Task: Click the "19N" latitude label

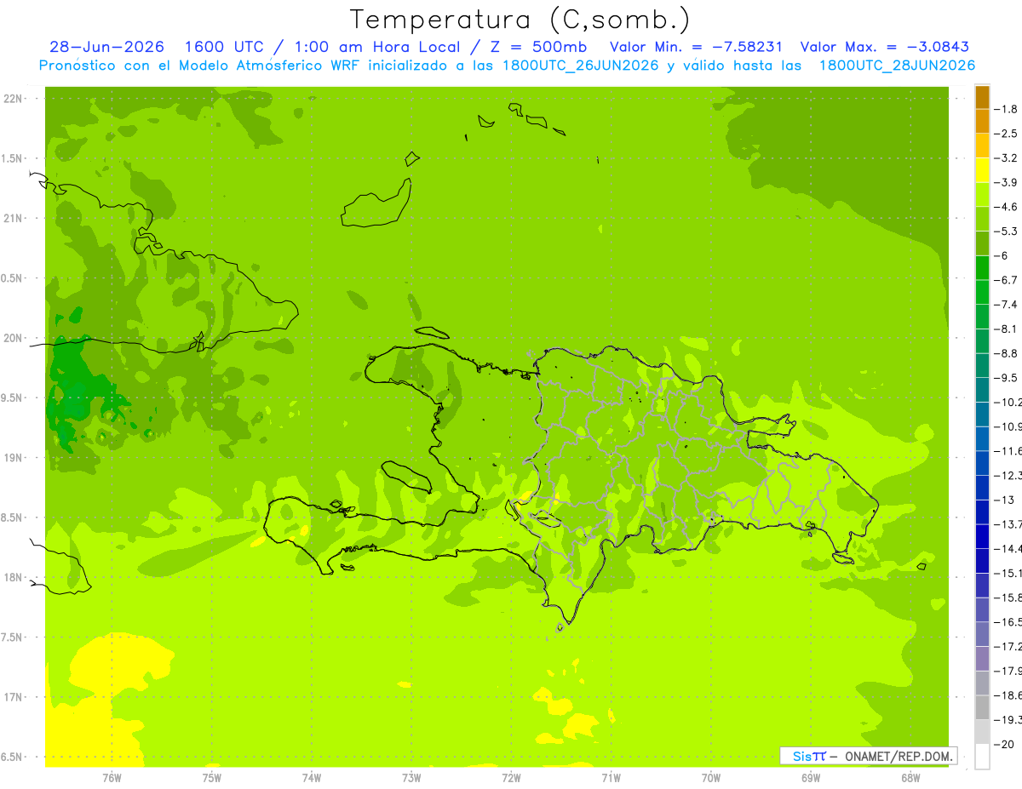Action: pos(14,458)
